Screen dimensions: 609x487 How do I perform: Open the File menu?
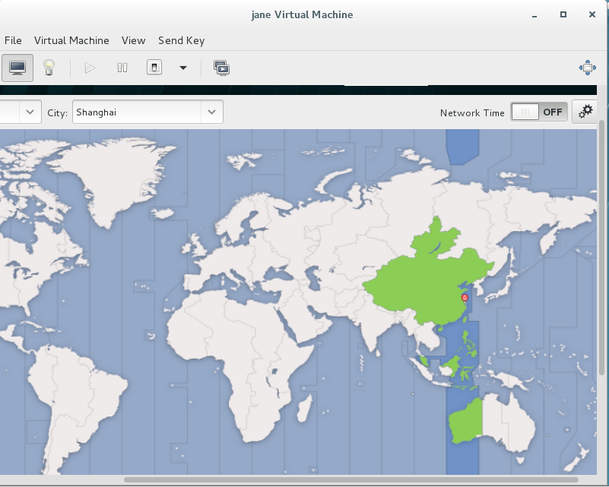(x=13, y=40)
